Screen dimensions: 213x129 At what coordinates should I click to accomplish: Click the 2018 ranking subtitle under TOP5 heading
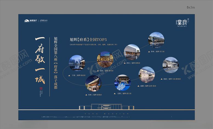[93, 44]
